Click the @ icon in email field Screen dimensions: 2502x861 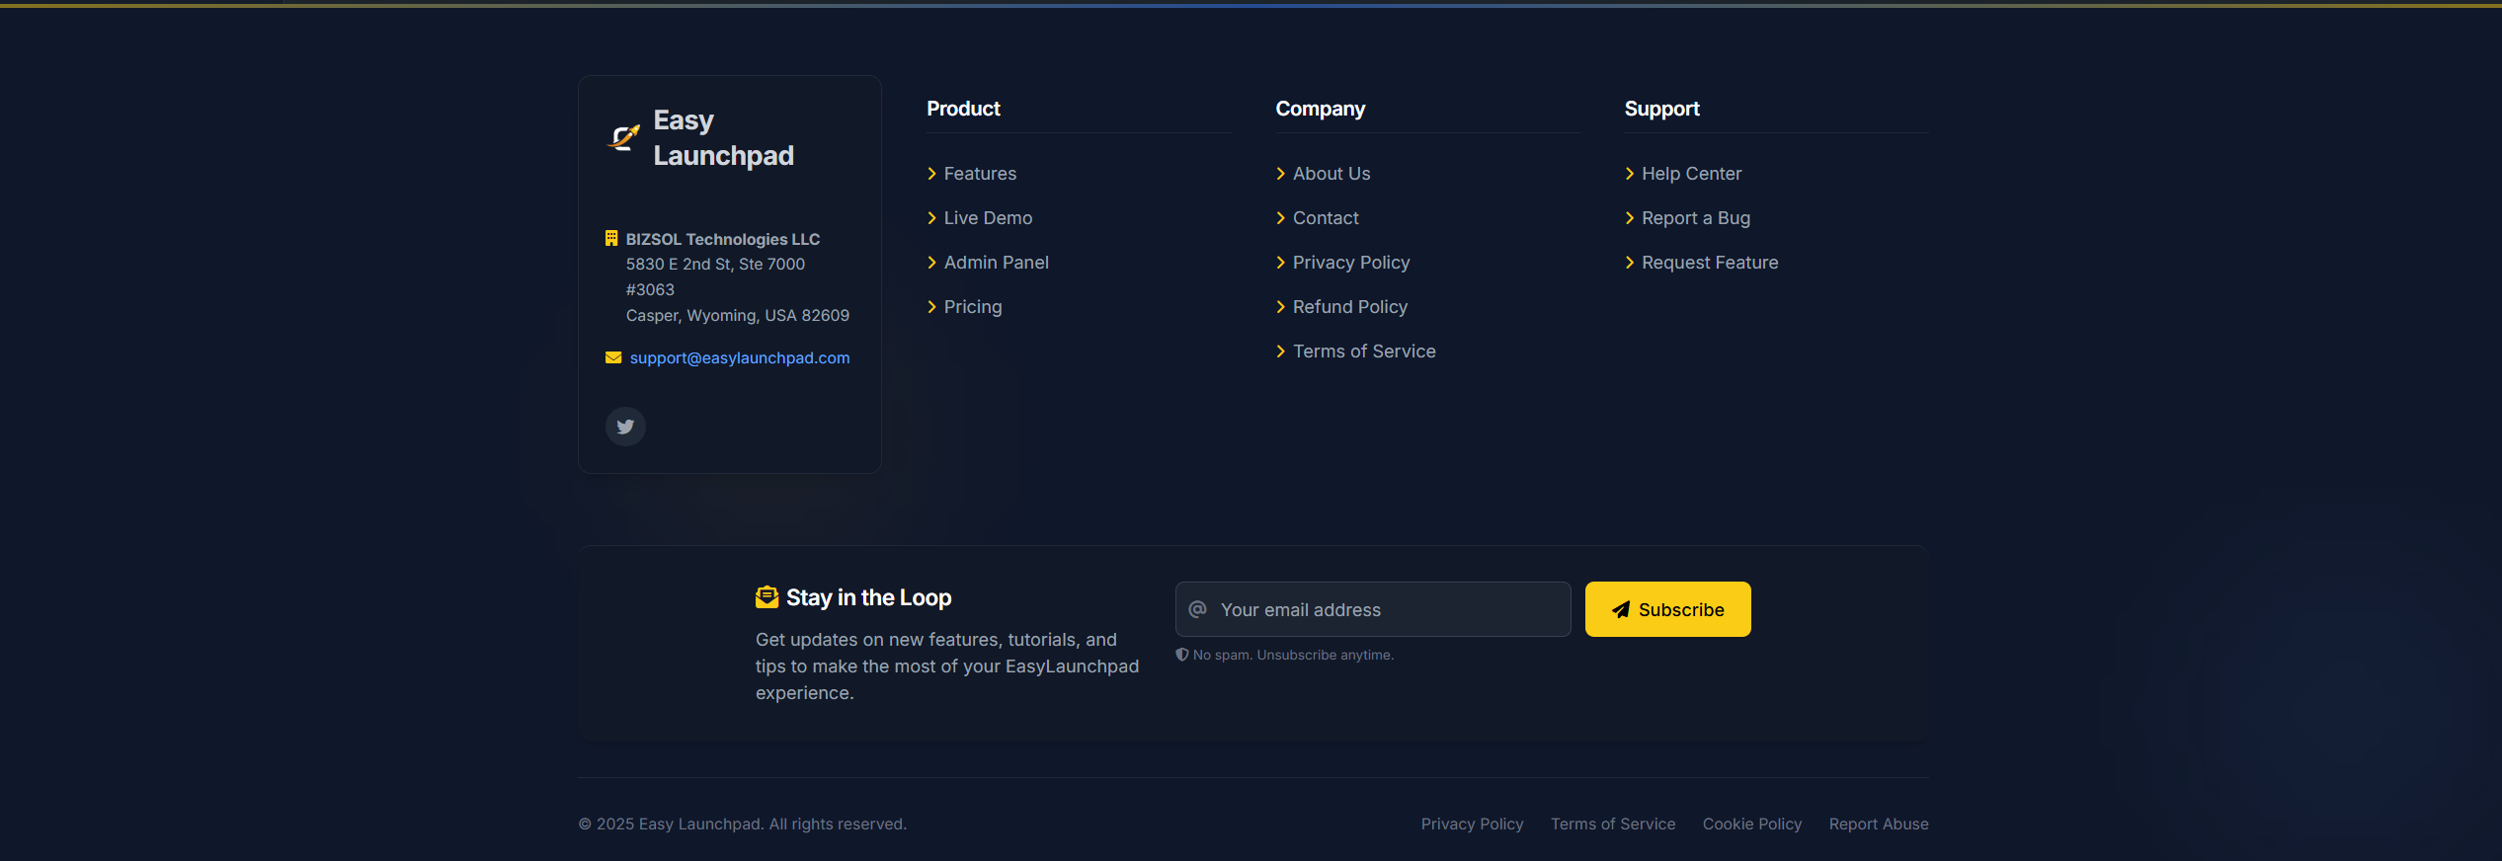(x=1198, y=609)
